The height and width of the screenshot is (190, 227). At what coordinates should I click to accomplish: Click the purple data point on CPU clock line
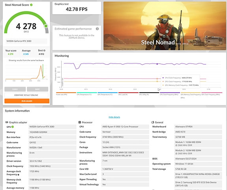(157, 64)
